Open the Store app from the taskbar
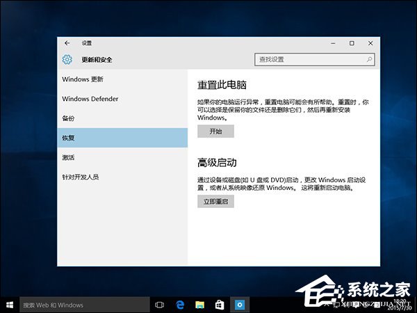 click(219, 305)
